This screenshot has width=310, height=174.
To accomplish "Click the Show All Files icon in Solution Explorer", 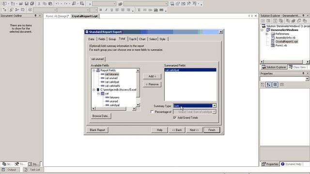I will (x=281, y=21).
